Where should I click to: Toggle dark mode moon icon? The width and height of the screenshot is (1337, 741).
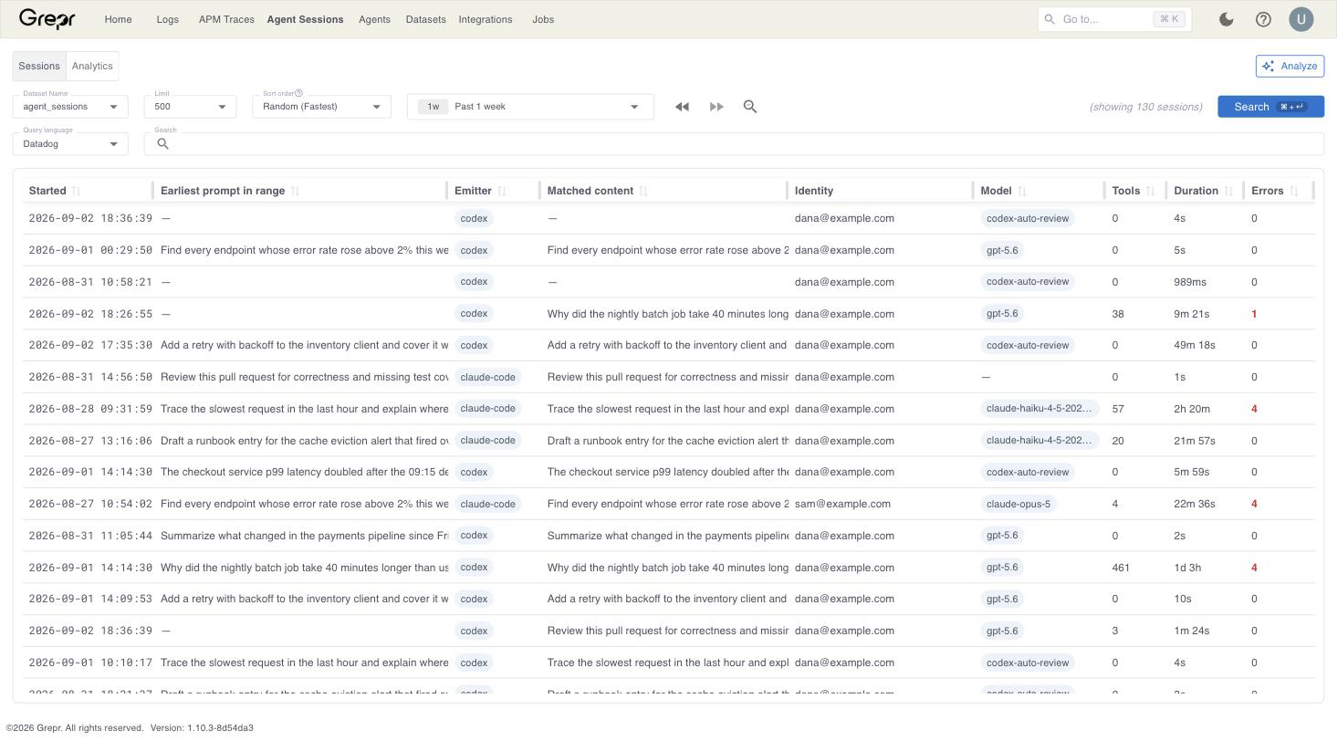tap(1227, 19)
